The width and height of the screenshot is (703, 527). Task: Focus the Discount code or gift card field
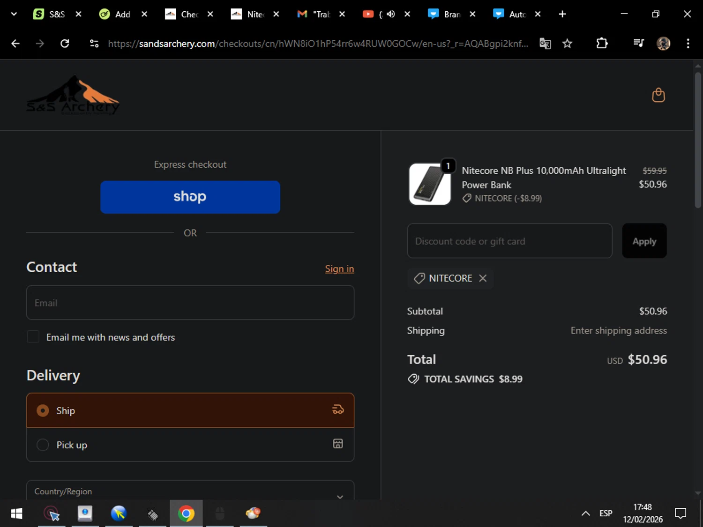(x=510, y=241)
